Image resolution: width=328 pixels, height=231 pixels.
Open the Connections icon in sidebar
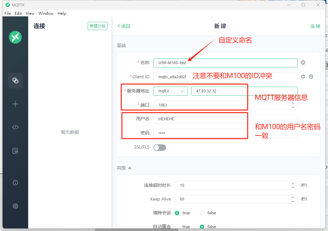click(15, 81)
